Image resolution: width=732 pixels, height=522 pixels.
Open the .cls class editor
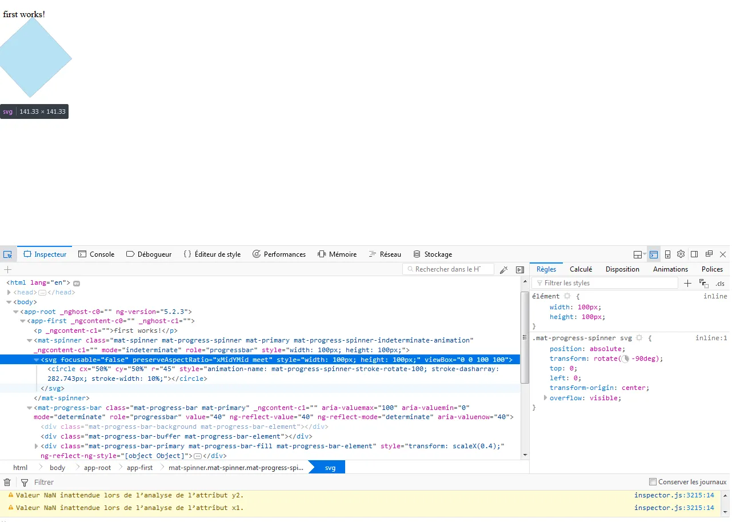pos(719,284)
